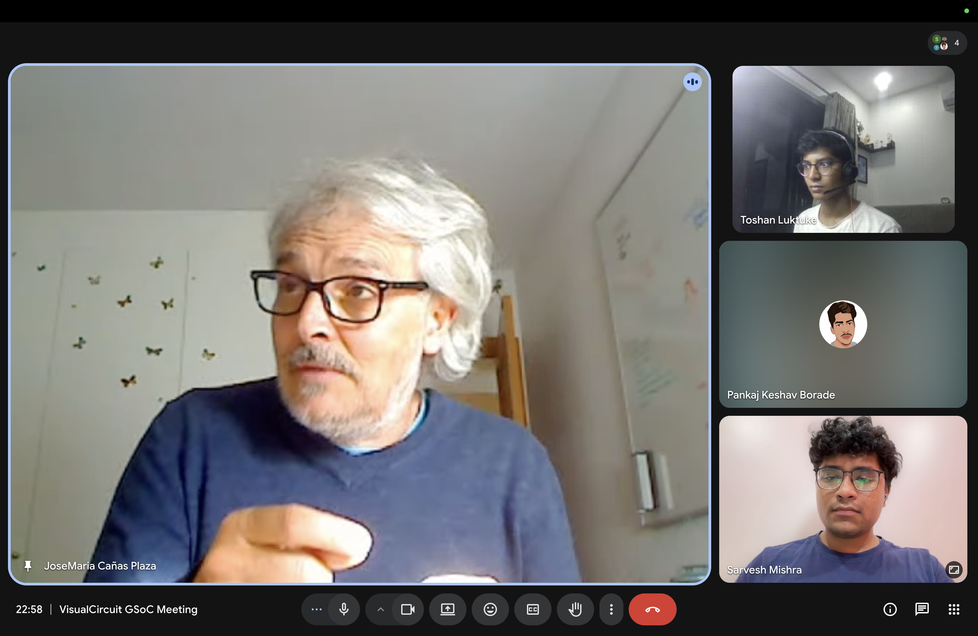The height and width of the screenshot is (636, 978).
Task: Mute the microphone
Action: coord(344,609)
